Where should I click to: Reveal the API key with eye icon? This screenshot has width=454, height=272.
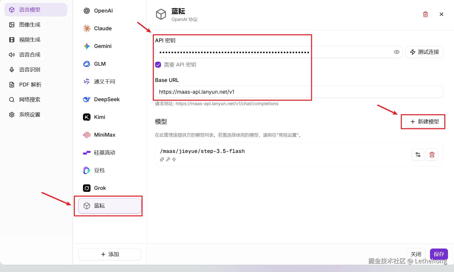point(397,52)
